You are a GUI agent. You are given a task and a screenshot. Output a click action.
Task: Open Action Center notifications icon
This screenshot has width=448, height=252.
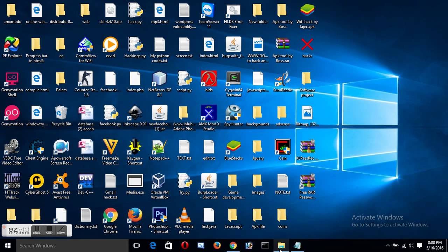(x=419, y=245)
